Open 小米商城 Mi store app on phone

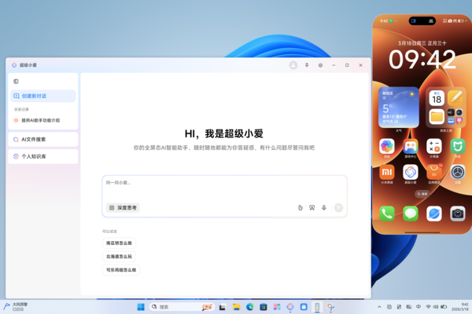[387, 172]
